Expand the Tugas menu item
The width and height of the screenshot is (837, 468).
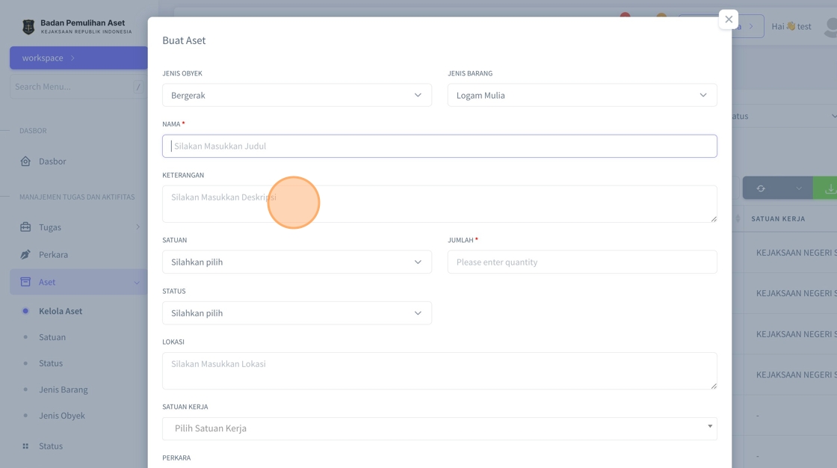pos(78,227)
